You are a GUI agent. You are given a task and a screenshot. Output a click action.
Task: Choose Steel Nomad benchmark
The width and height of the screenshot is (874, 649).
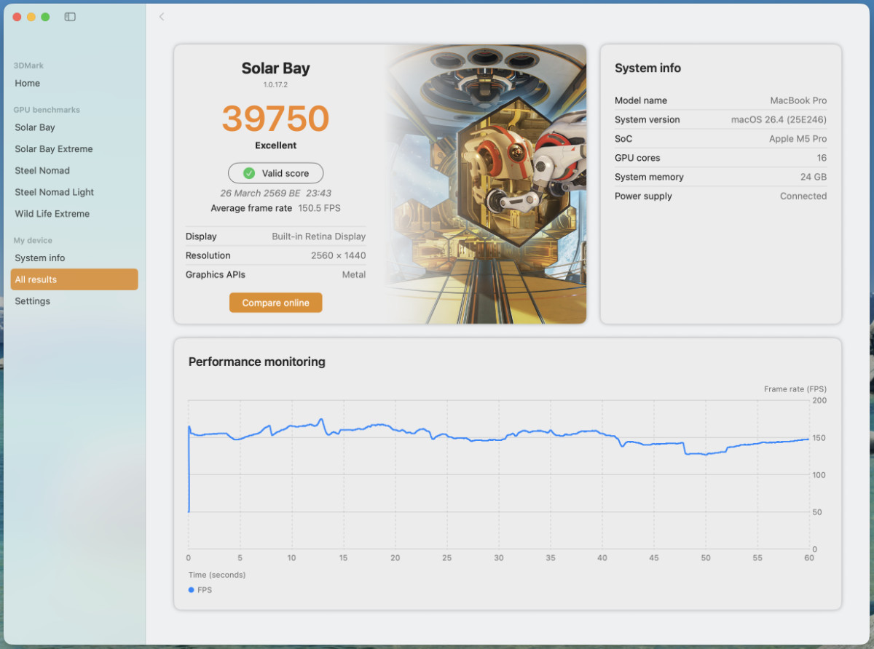tap(42, 170)
